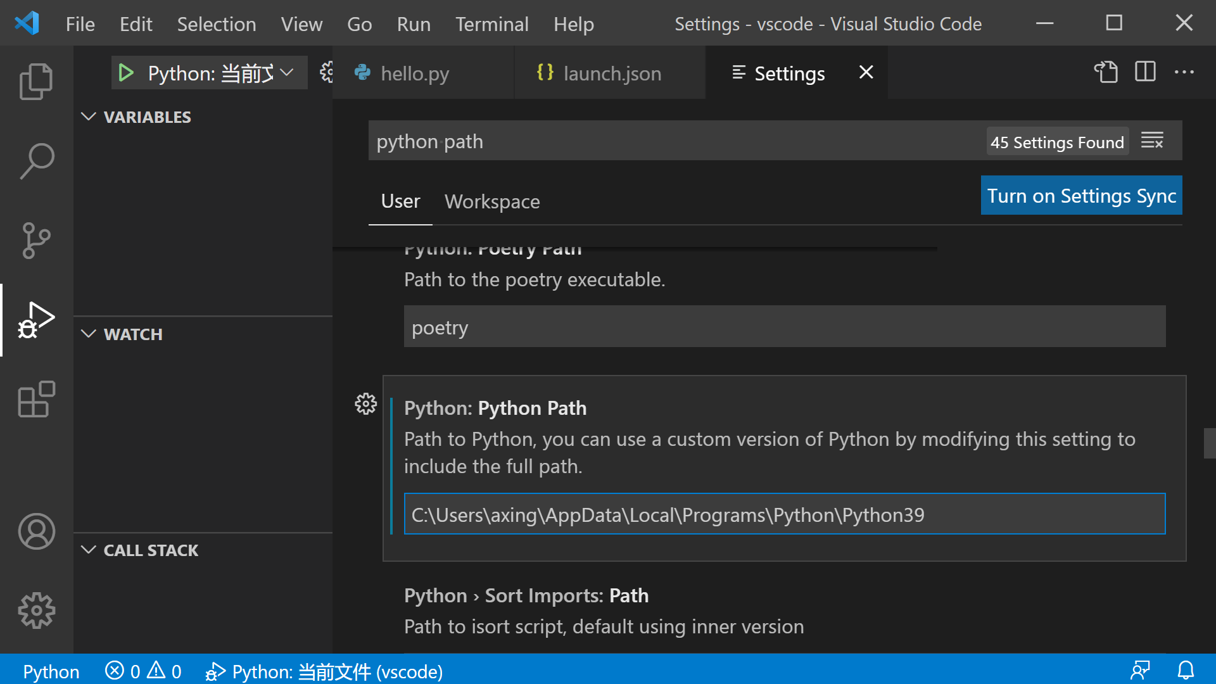Switch to the hello.py tab

(x=423, y=73)
